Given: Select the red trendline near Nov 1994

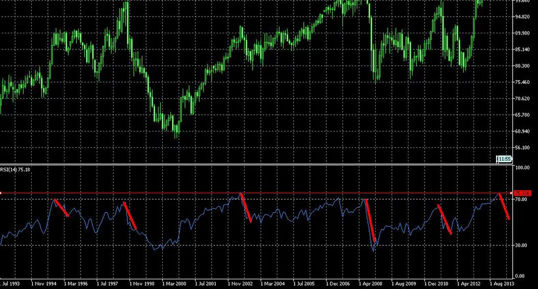Looking at the screenshot, I should pos(61,208).
